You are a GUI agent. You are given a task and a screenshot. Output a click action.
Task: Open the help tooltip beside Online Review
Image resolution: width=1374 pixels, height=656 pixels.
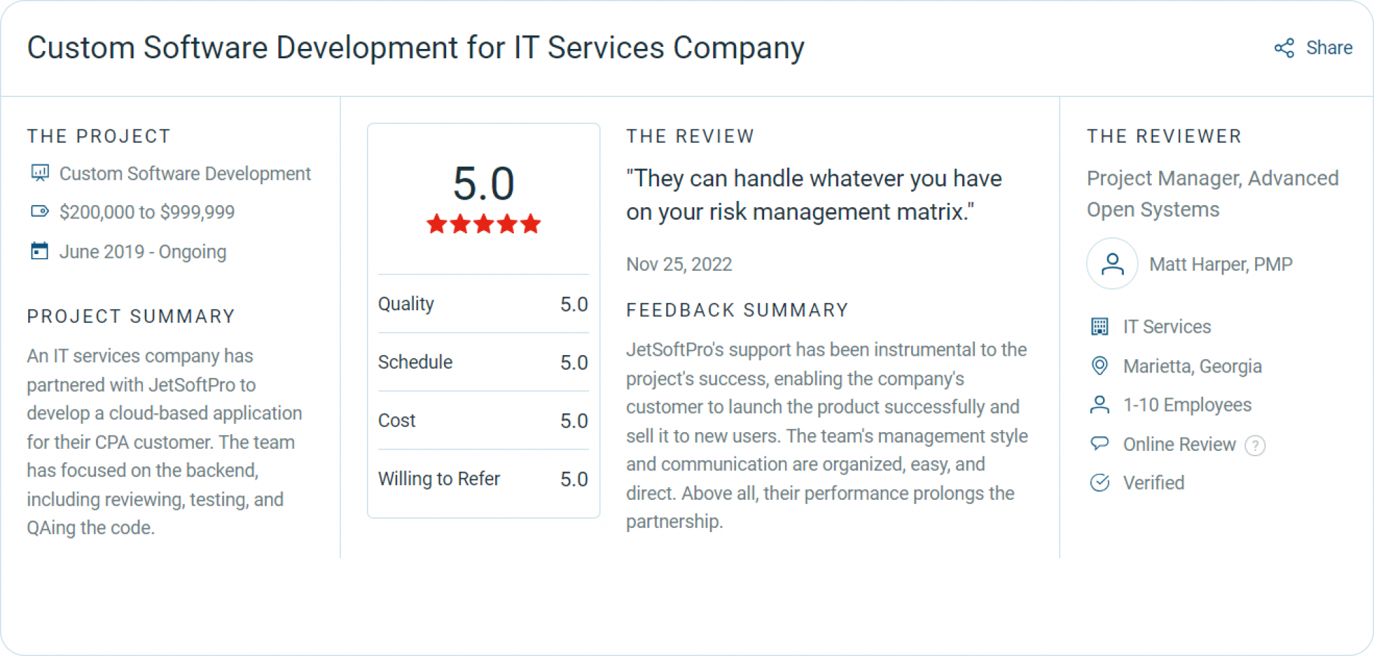click(1255, 445)
